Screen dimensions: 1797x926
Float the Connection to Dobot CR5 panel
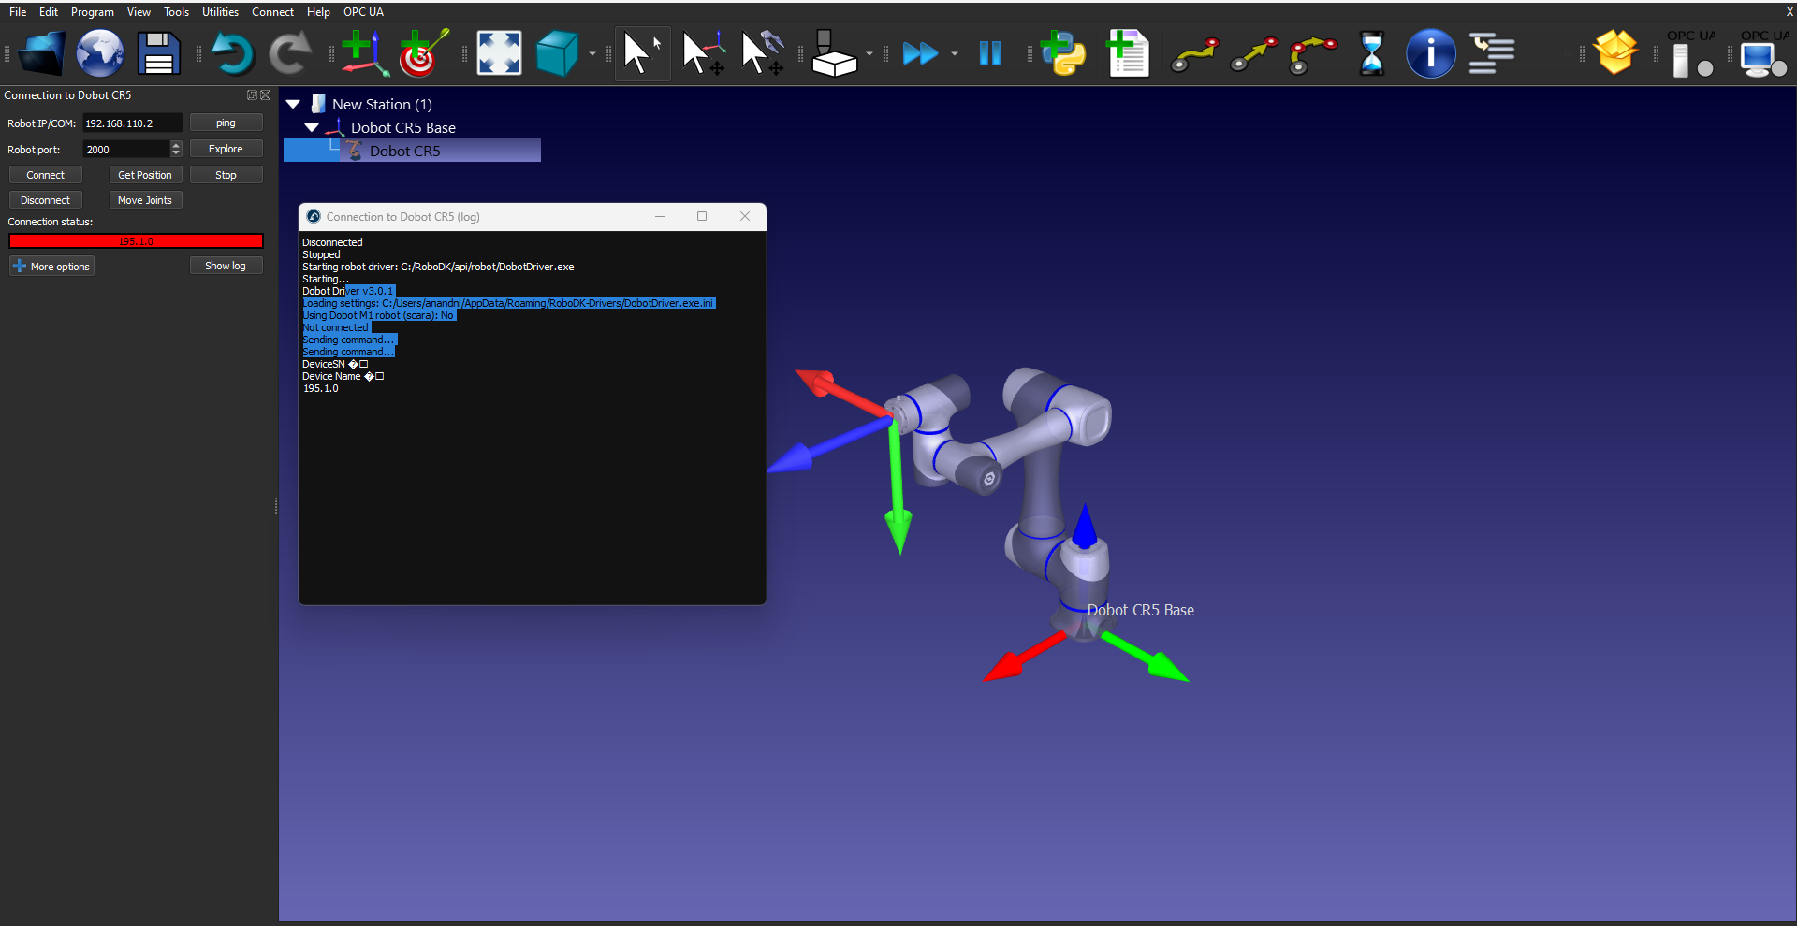click(252, 95)
